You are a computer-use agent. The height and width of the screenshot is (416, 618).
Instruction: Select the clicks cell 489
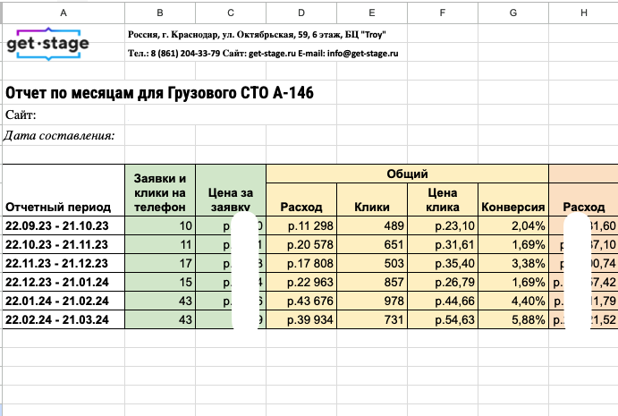(372, 225)
